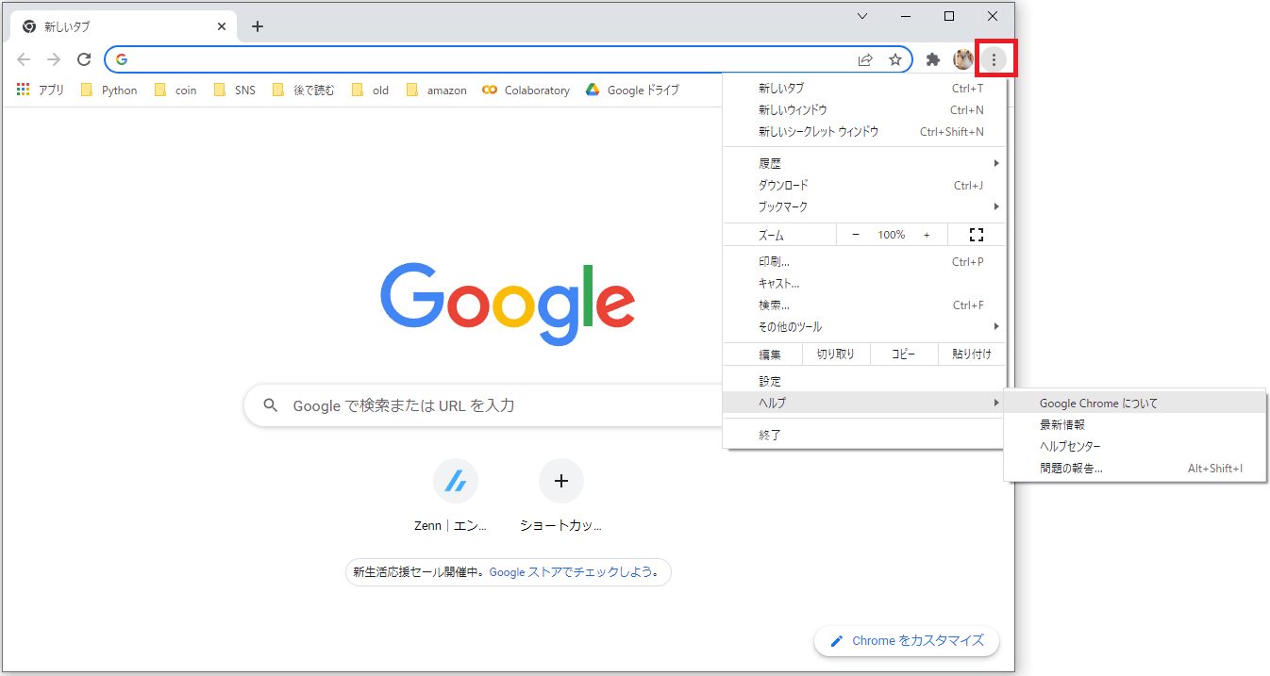Click the magnifier icon in Google search box
This screenshot has width=1270, height=676.
click(x=271, y=405)
